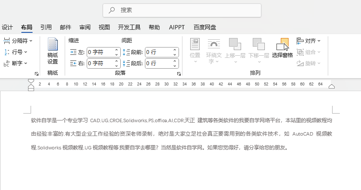Click the word Solidworks in third line
Viewport: 361px width, 190px height.
[x=49, y=148]
